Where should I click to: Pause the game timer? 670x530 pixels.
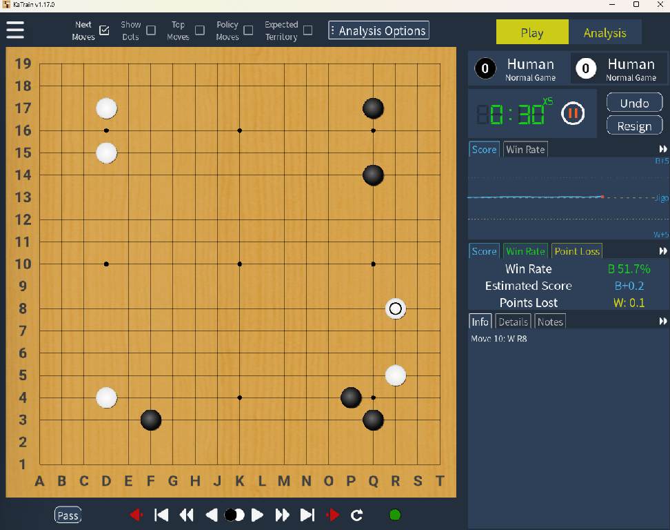[x=572, y=113]
